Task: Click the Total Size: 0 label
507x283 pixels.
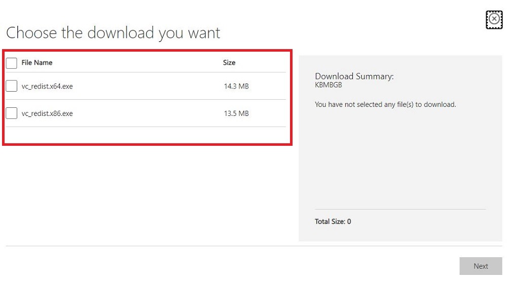Action: point(333,221)
